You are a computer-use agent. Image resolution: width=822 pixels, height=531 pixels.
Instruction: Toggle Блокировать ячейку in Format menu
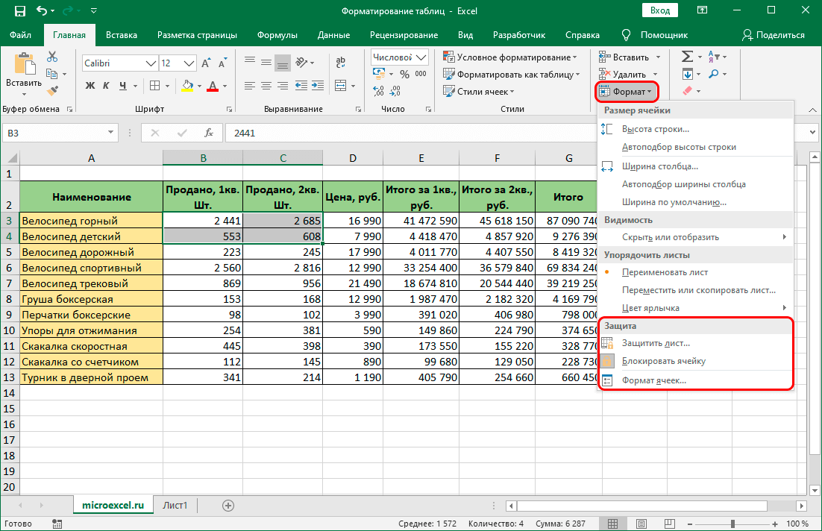tap(663, 361)
